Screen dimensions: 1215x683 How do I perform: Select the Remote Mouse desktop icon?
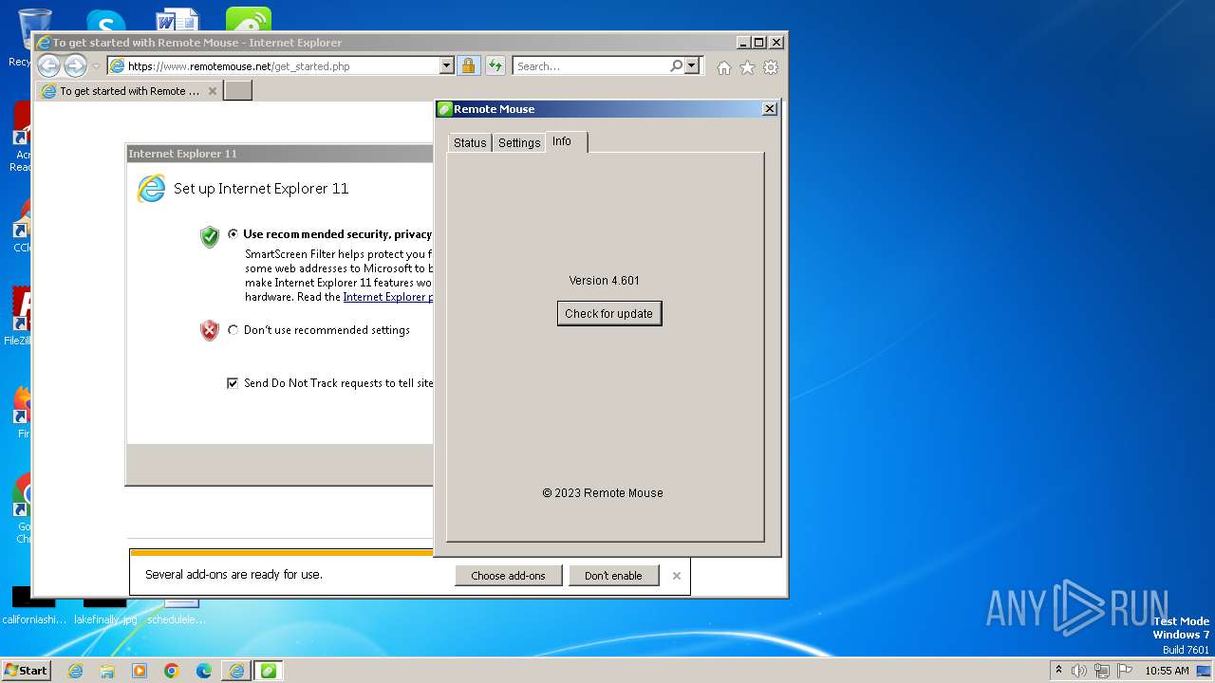tap(249, 21)
